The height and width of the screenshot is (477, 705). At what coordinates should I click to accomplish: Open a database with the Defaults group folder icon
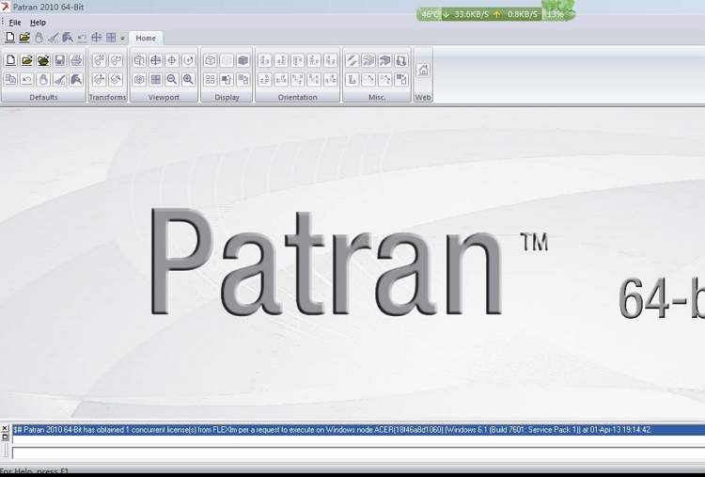tap(27, 60)
